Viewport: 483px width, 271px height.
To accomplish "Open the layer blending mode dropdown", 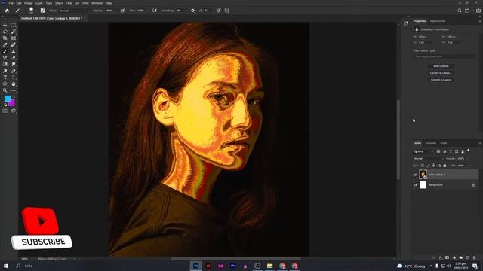I will (x=428, y=159).
